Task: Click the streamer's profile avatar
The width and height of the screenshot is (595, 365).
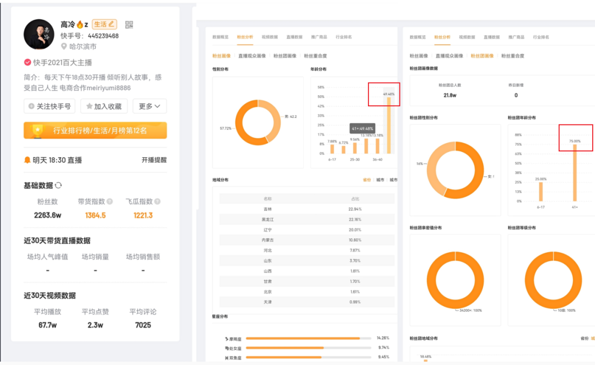Action: 39,34
